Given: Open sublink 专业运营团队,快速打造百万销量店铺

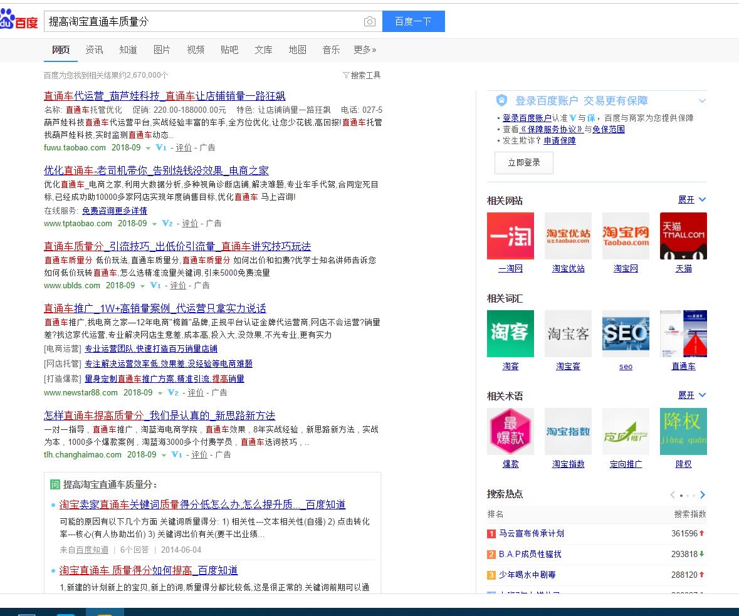Looking at the screenshot, I should [x=151, y=349].
